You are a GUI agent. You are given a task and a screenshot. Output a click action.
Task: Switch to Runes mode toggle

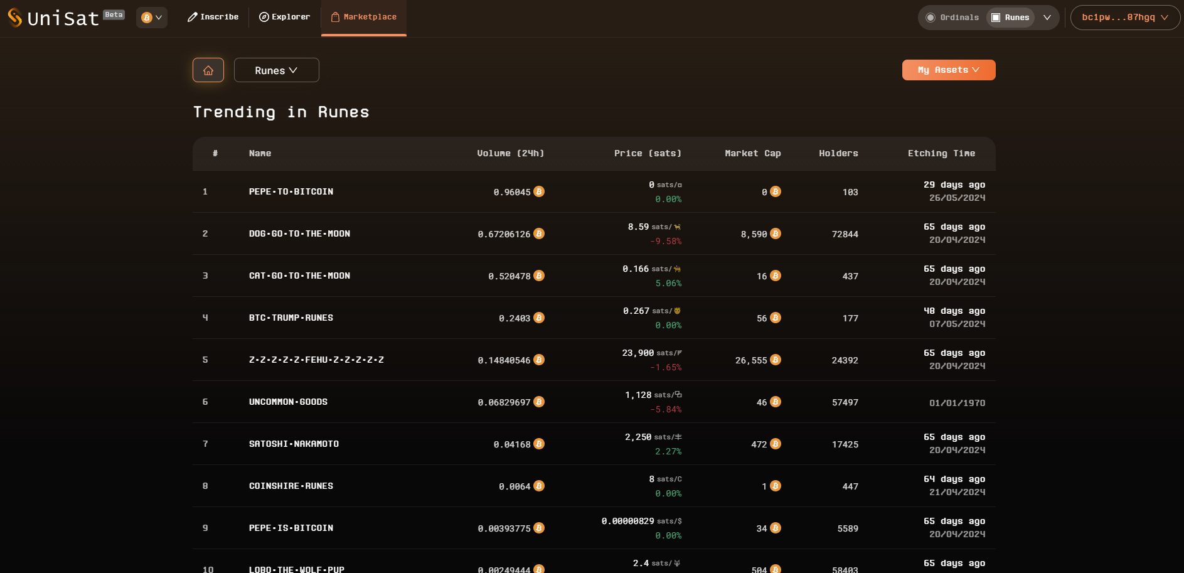1011,18
